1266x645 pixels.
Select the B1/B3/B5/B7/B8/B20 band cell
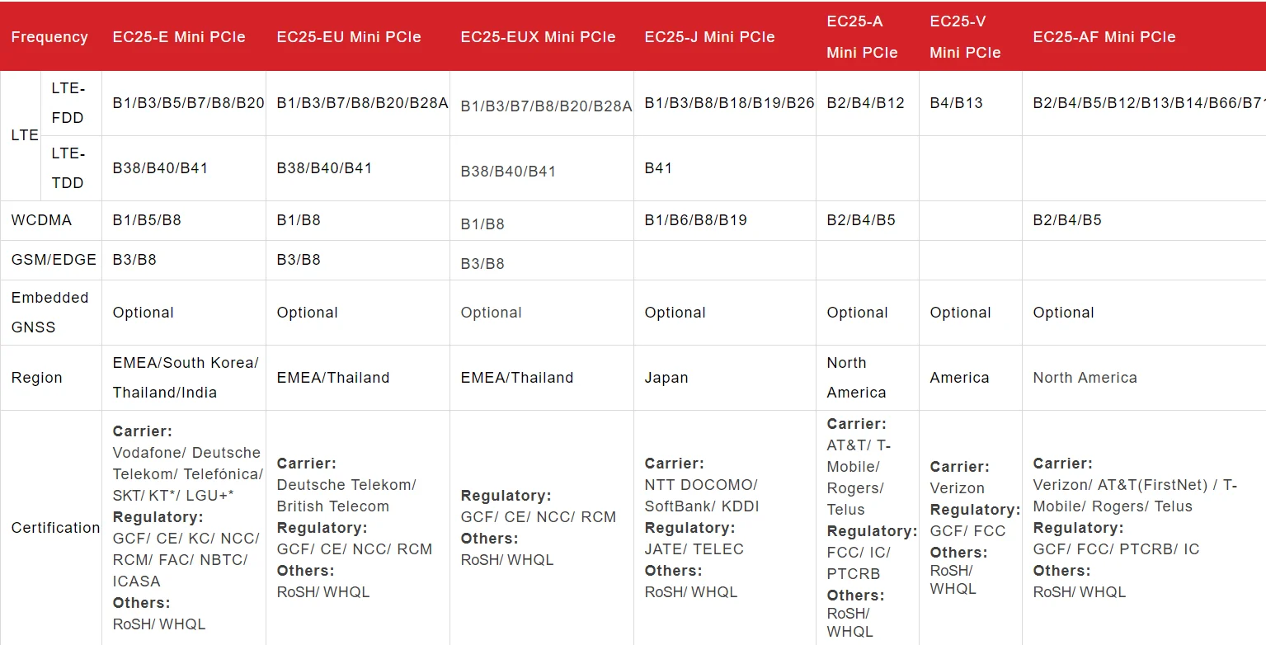(x=189, y=103)
